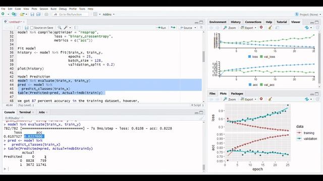The width and height of the screenshot is (323, 181).
Task: Click the Create Project icon
Action: click(14, 14)
